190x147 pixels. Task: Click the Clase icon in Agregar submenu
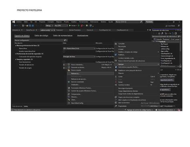pyautogui.click(x=69, y=100)
